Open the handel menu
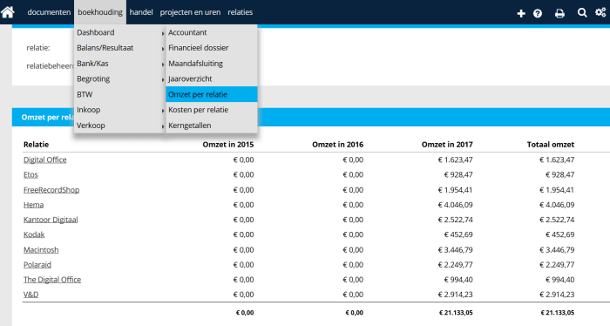Screen dimensions: 610x326 tap(141, 12)
